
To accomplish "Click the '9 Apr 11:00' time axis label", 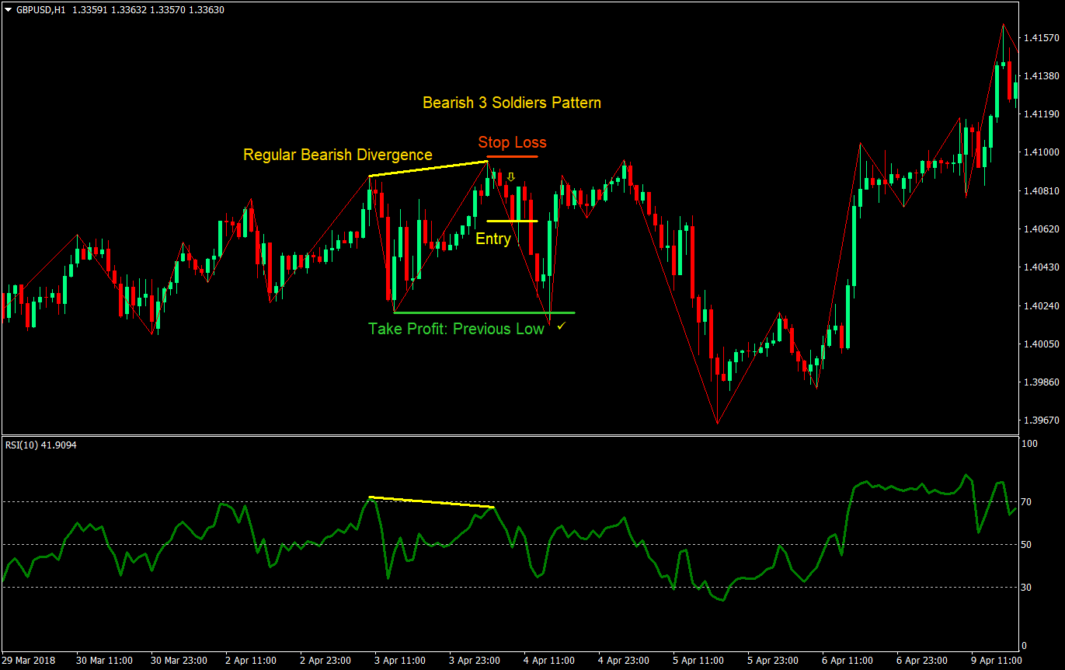I will 997,661.
